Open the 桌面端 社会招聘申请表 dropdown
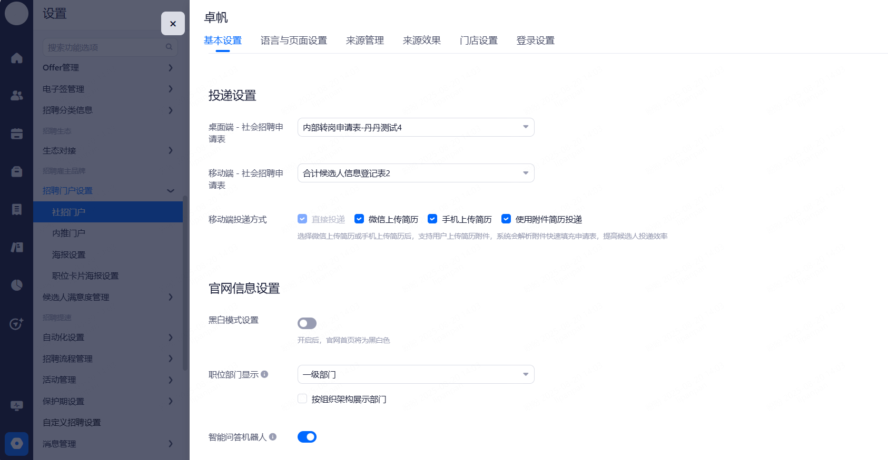This screenshot has width=888, height=460. [x=416, y=127]
